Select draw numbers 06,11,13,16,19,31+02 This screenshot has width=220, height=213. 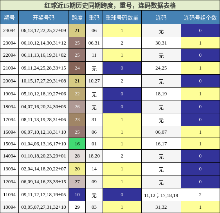43,55
